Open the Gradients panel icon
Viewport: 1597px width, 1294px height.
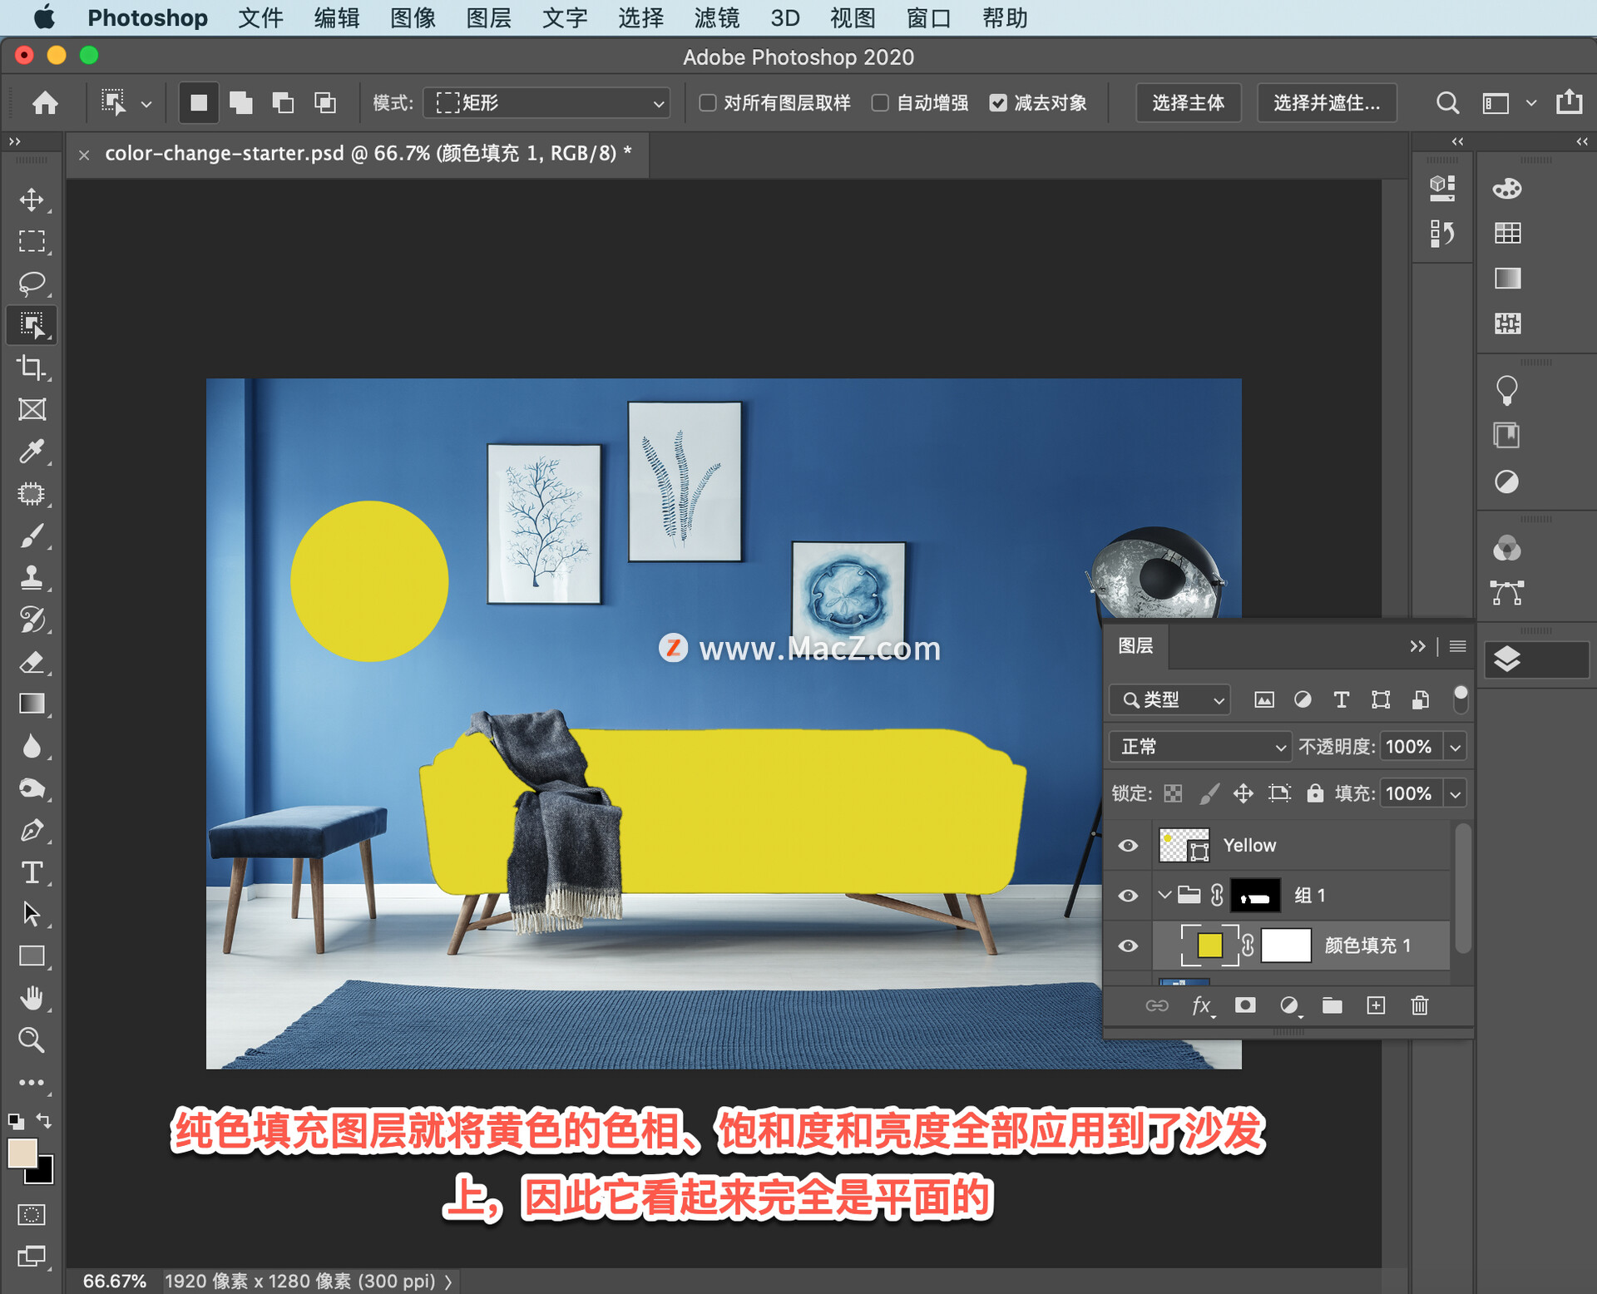tap(1507, 279)
